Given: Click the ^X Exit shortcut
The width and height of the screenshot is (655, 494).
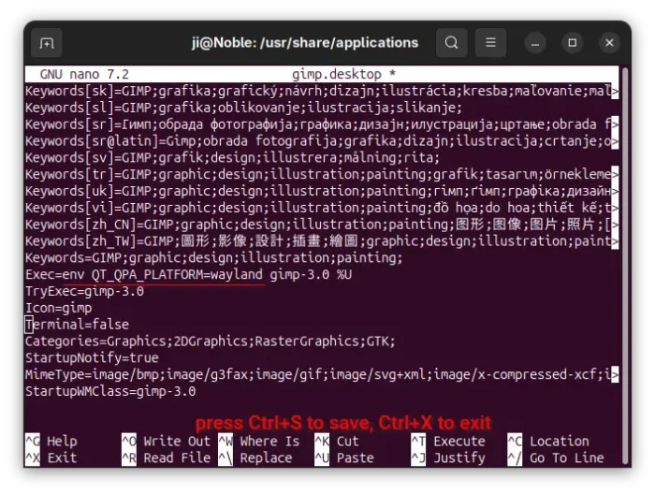Looking at the screenshot, I should tap(51, 458).
